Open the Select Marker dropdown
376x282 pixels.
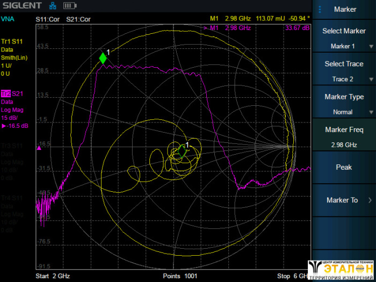pyautogui.click(x=344, y=46)
